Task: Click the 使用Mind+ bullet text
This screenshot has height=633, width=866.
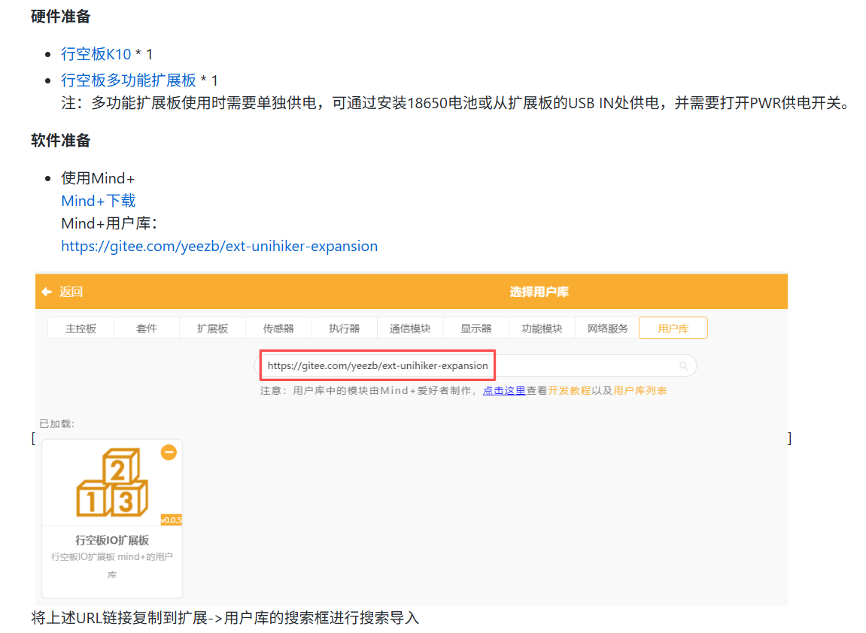Action: coord(98,178)
